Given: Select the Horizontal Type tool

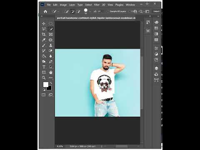Looking at the screenshot, I should coord(44,67).
